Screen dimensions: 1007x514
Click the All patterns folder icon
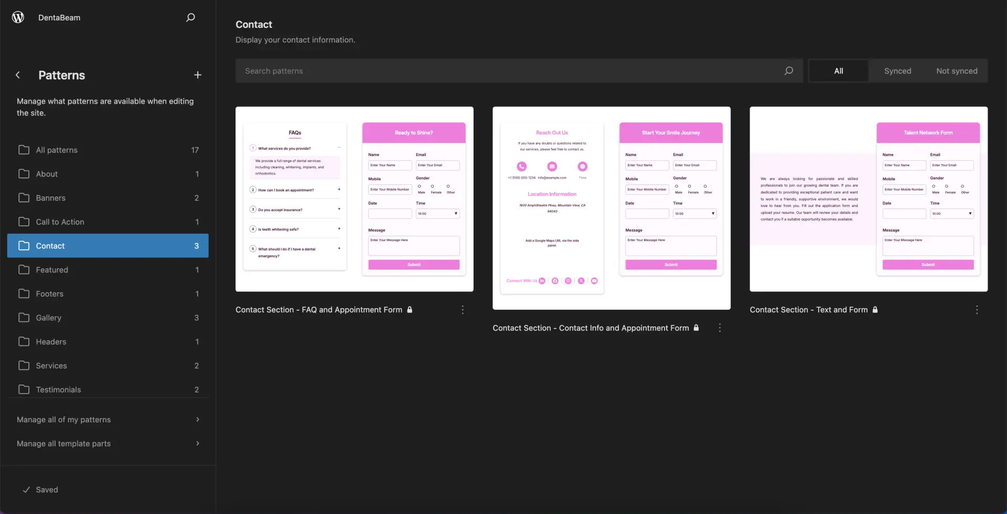[x=24, y=150]
